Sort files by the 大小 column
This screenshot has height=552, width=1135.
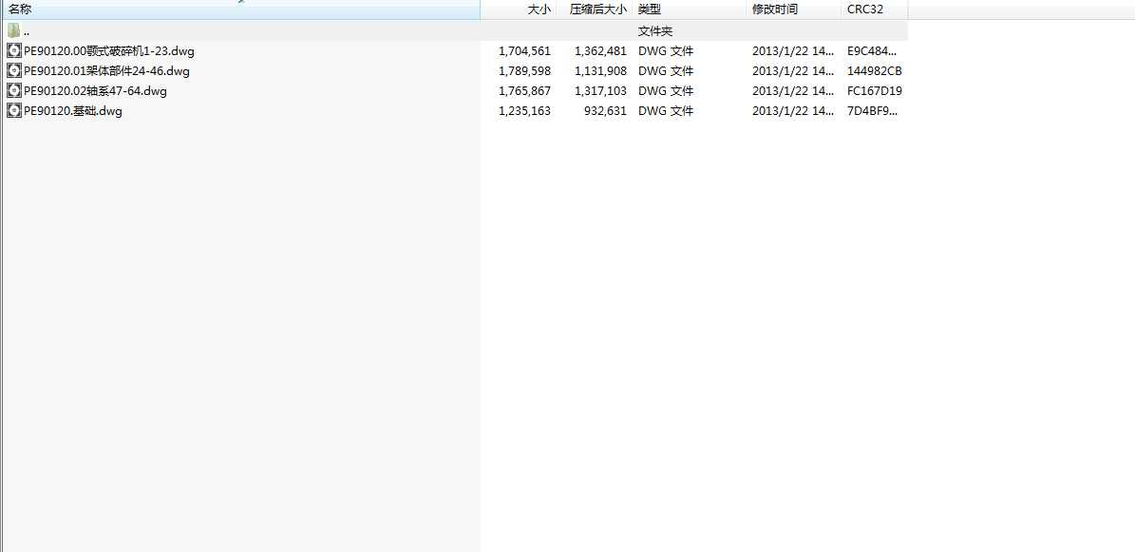(539, 9)
